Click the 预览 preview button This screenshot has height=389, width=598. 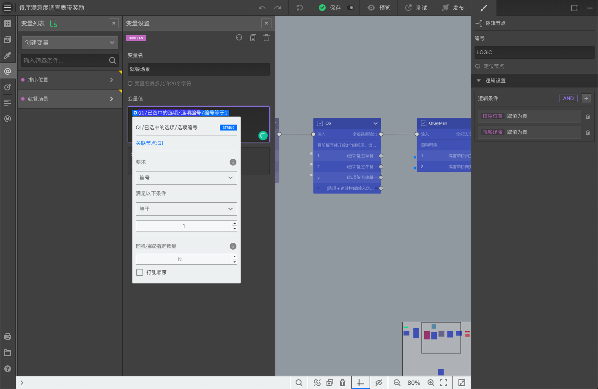click(379, 8)
